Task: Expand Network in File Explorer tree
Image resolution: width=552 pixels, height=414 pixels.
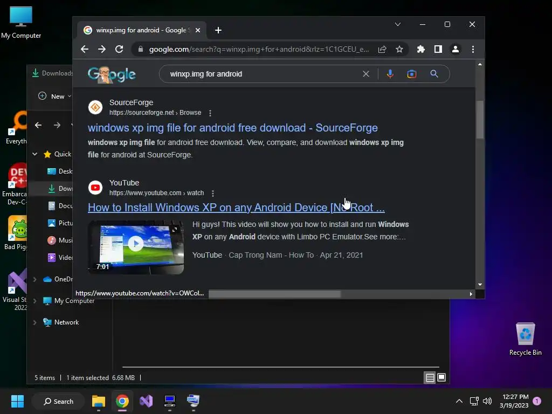Action: click(35, 322)
